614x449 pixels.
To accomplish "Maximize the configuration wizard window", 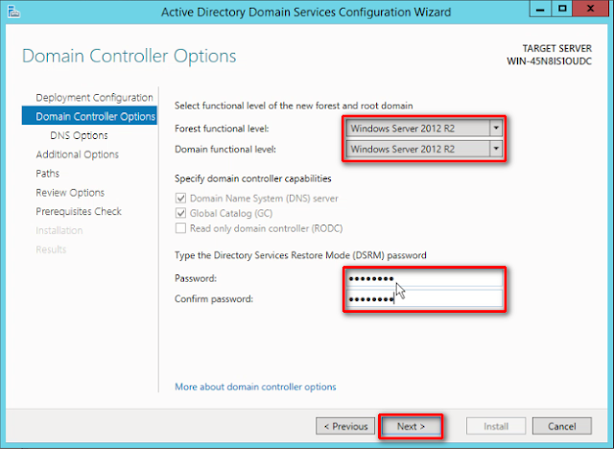I will coord(562,9).
